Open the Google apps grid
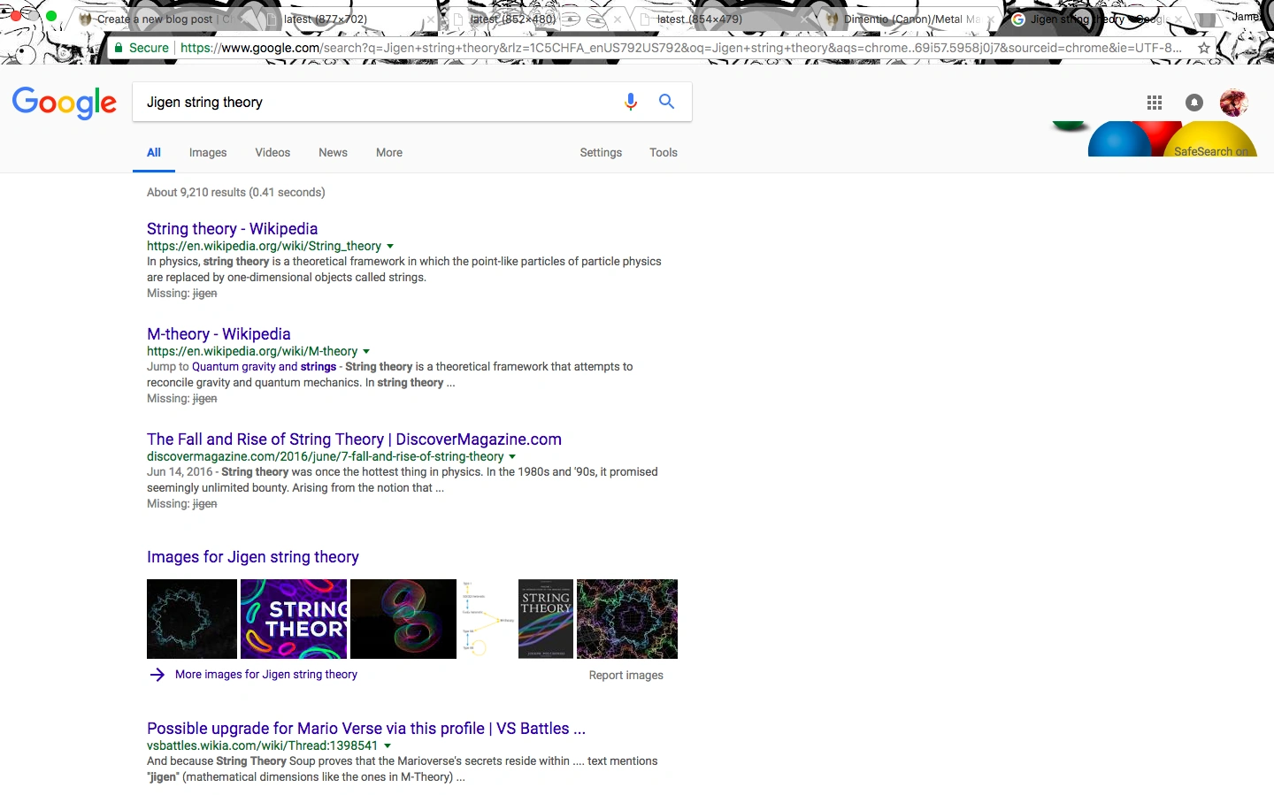Screen dimensions: 1274x795 tap(1155, 103)
